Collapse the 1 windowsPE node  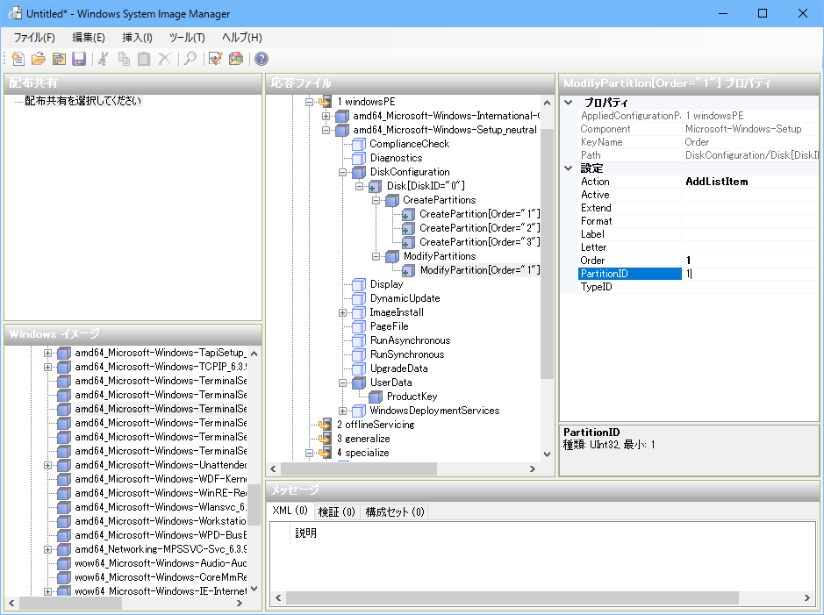click(x=310, y=102)
